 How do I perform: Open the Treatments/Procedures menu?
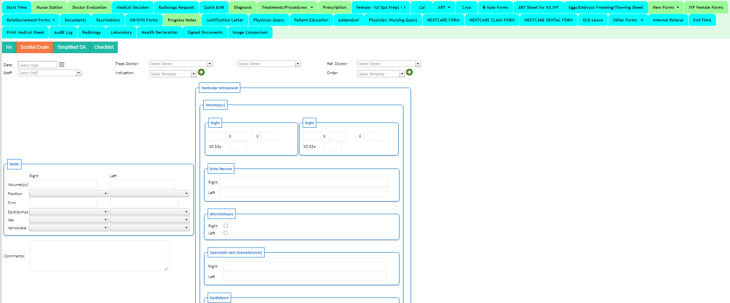point(287,8)
